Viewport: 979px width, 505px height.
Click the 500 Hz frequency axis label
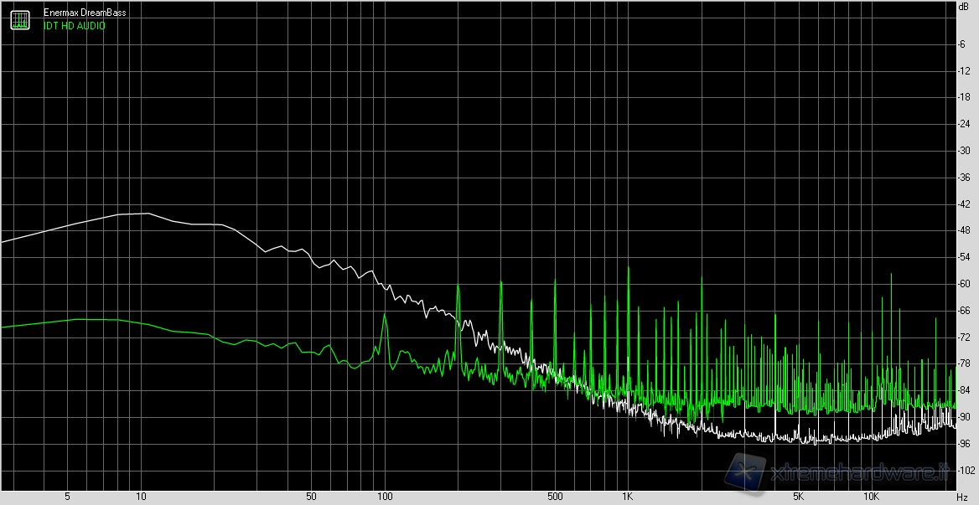coord(554,497)
